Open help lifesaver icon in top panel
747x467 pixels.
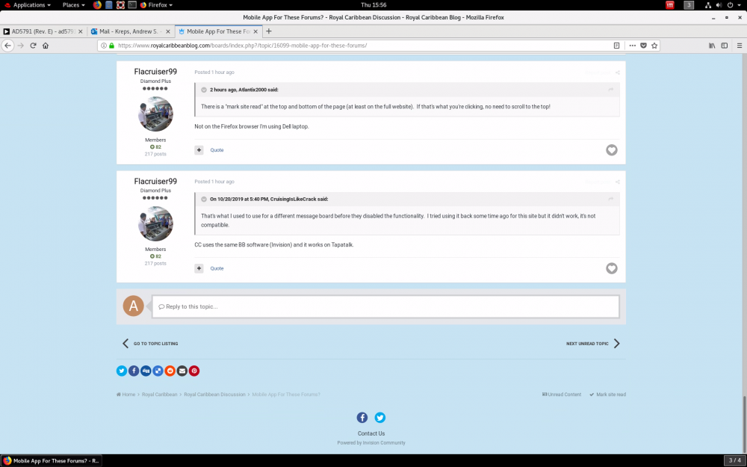pos(120,4)
